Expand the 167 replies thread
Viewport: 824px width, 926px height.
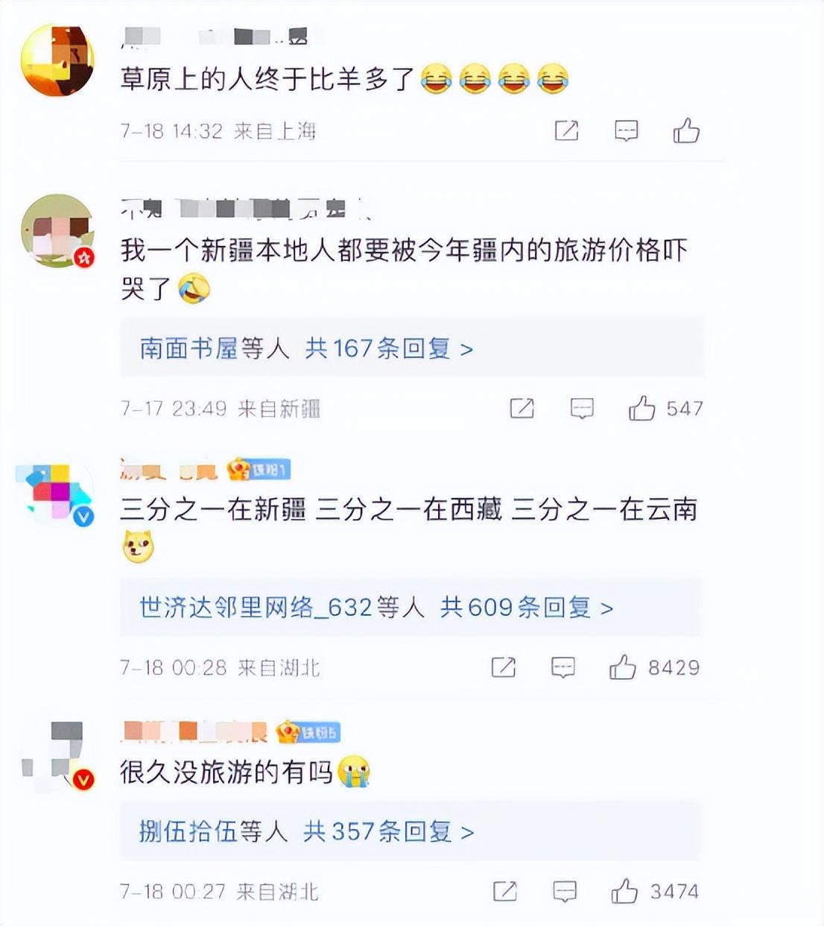tap(389, 348)
